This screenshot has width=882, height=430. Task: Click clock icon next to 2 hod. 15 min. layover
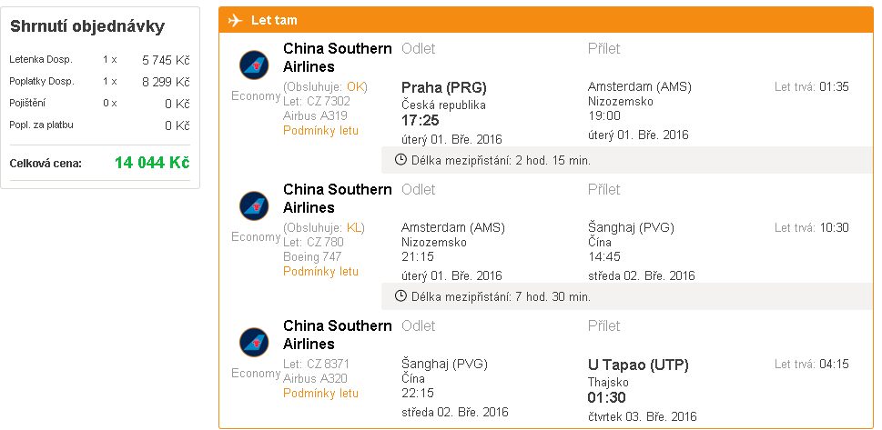click(400, 160)
